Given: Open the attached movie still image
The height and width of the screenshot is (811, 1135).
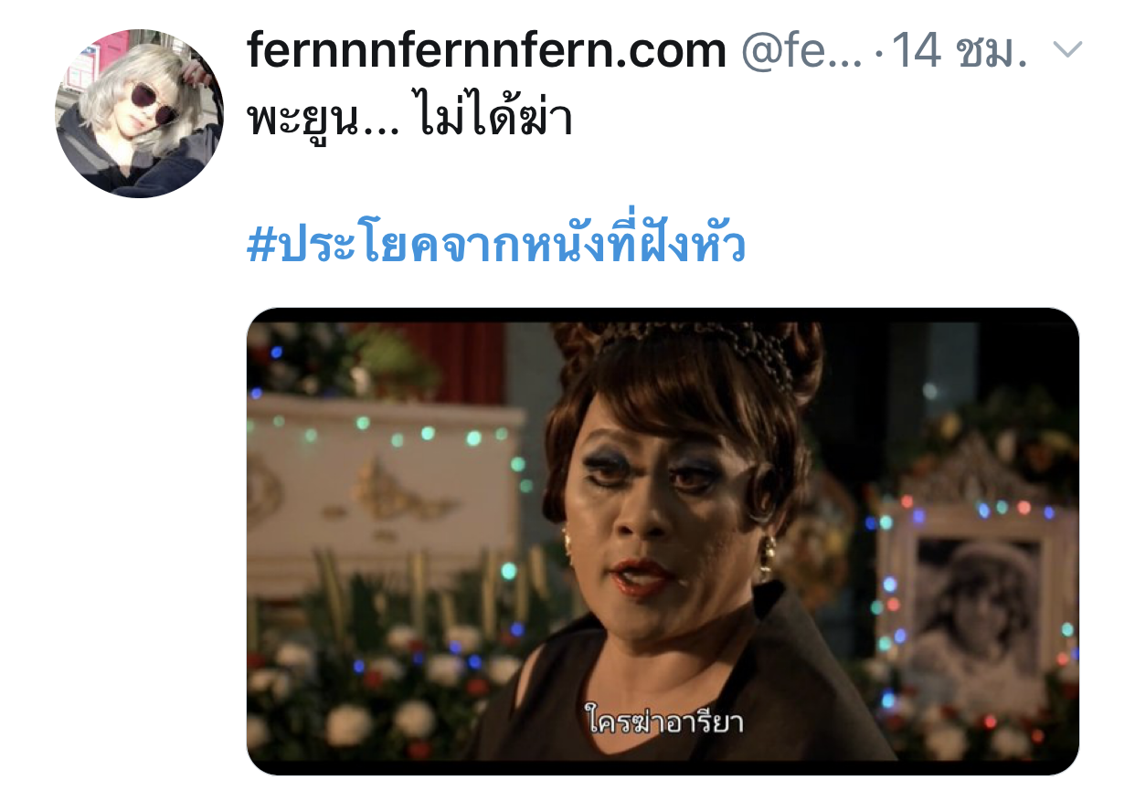Looking at the screenshot, I should click(663, 542).
